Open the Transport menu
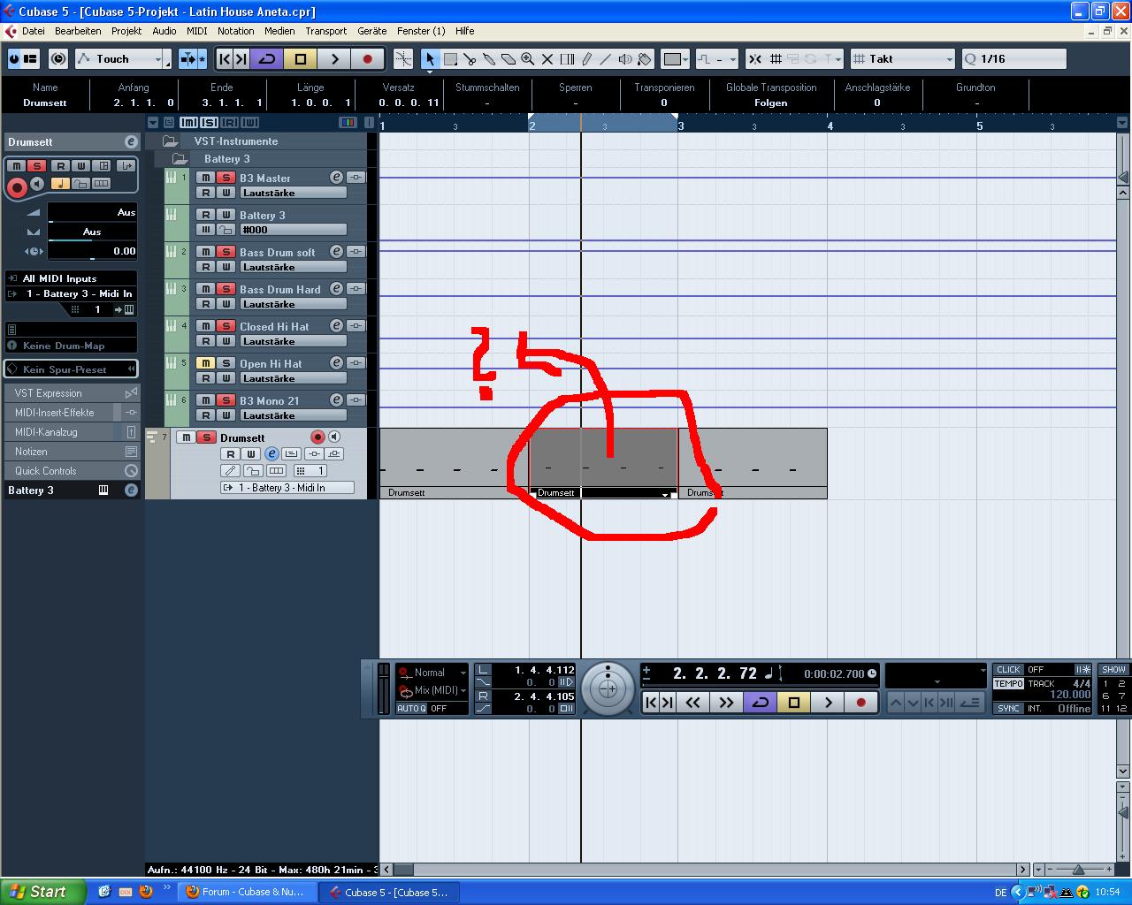1132x905 pixels. coord(326,31)
